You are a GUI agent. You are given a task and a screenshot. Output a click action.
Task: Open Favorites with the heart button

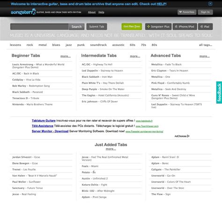pyautogui.click(x=187, y=12)
